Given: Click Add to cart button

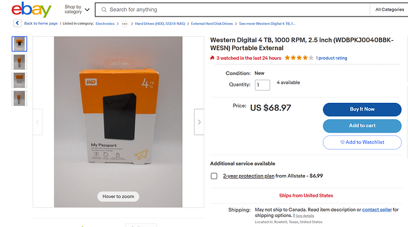Looking at the screenshot, I should [362, 126].
